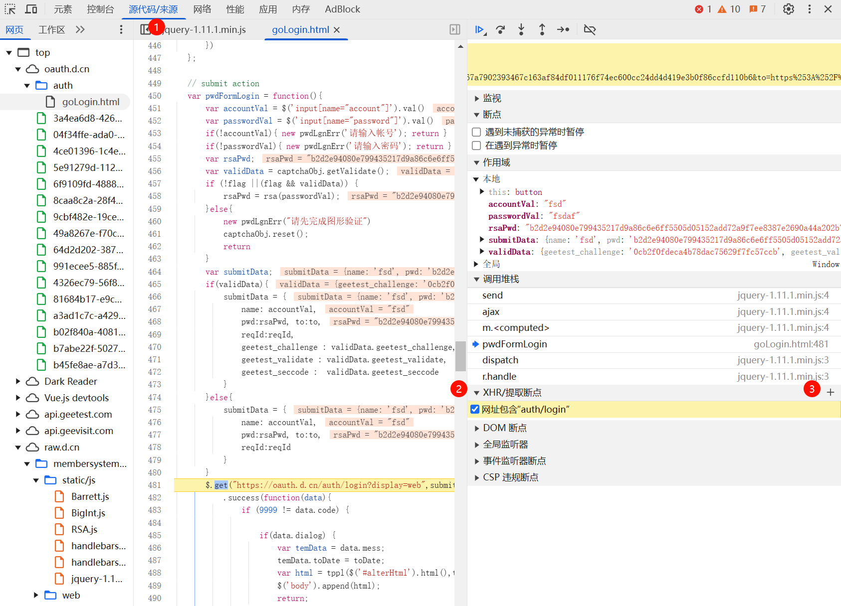
Task: Expand the Dark Reader tree node
Action: [18, 381]
